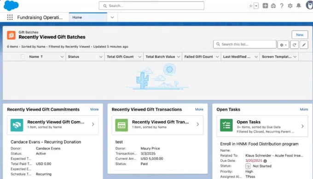The image size is (313, 179).
Task: Click the Total Batch Value column header
Action: [x=160, y=57]
